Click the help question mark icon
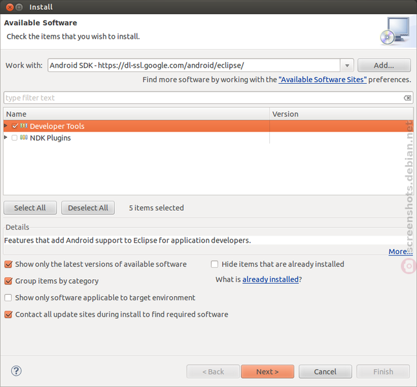The image size is (417, 387). coord(16,371)
